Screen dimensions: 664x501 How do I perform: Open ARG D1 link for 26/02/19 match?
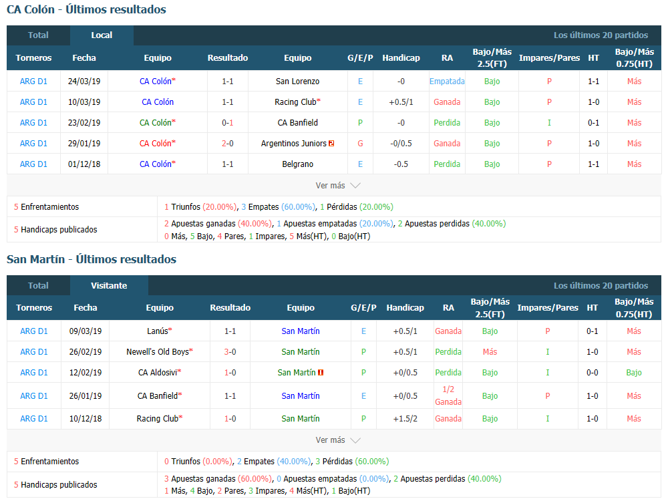point(34,352)
